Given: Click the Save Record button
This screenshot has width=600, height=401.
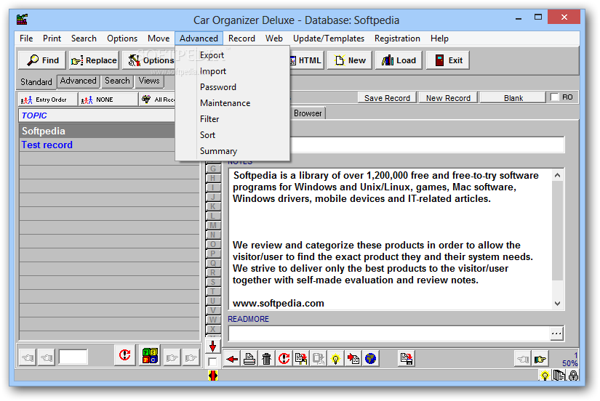Looking at the screenshot, I should coord(387,98).
